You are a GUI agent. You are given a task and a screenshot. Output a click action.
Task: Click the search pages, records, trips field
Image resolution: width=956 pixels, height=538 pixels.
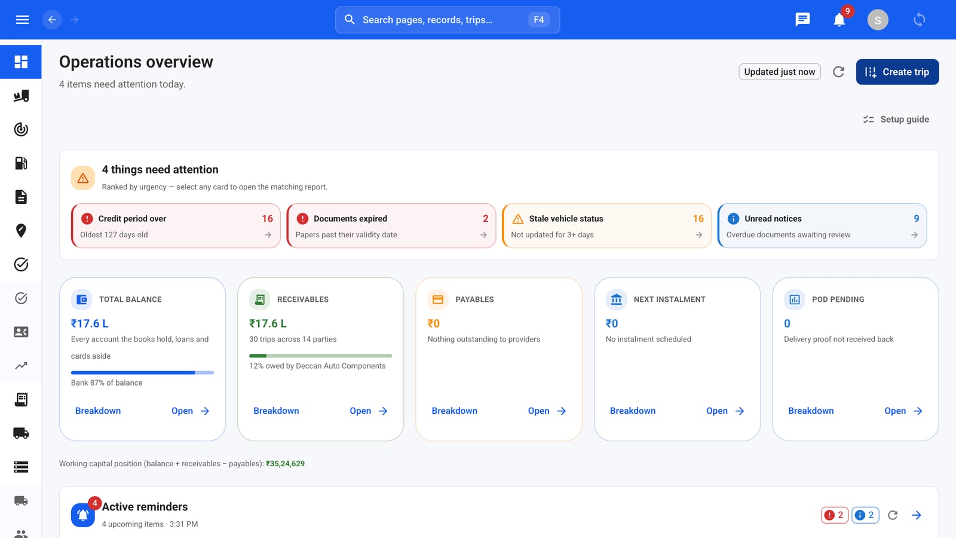pyautogui.click(x=448, y=20)
